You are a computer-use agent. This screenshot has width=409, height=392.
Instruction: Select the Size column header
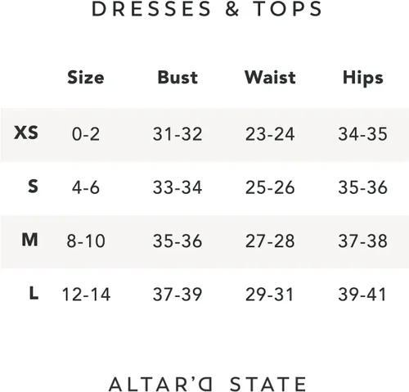[86, 78]
